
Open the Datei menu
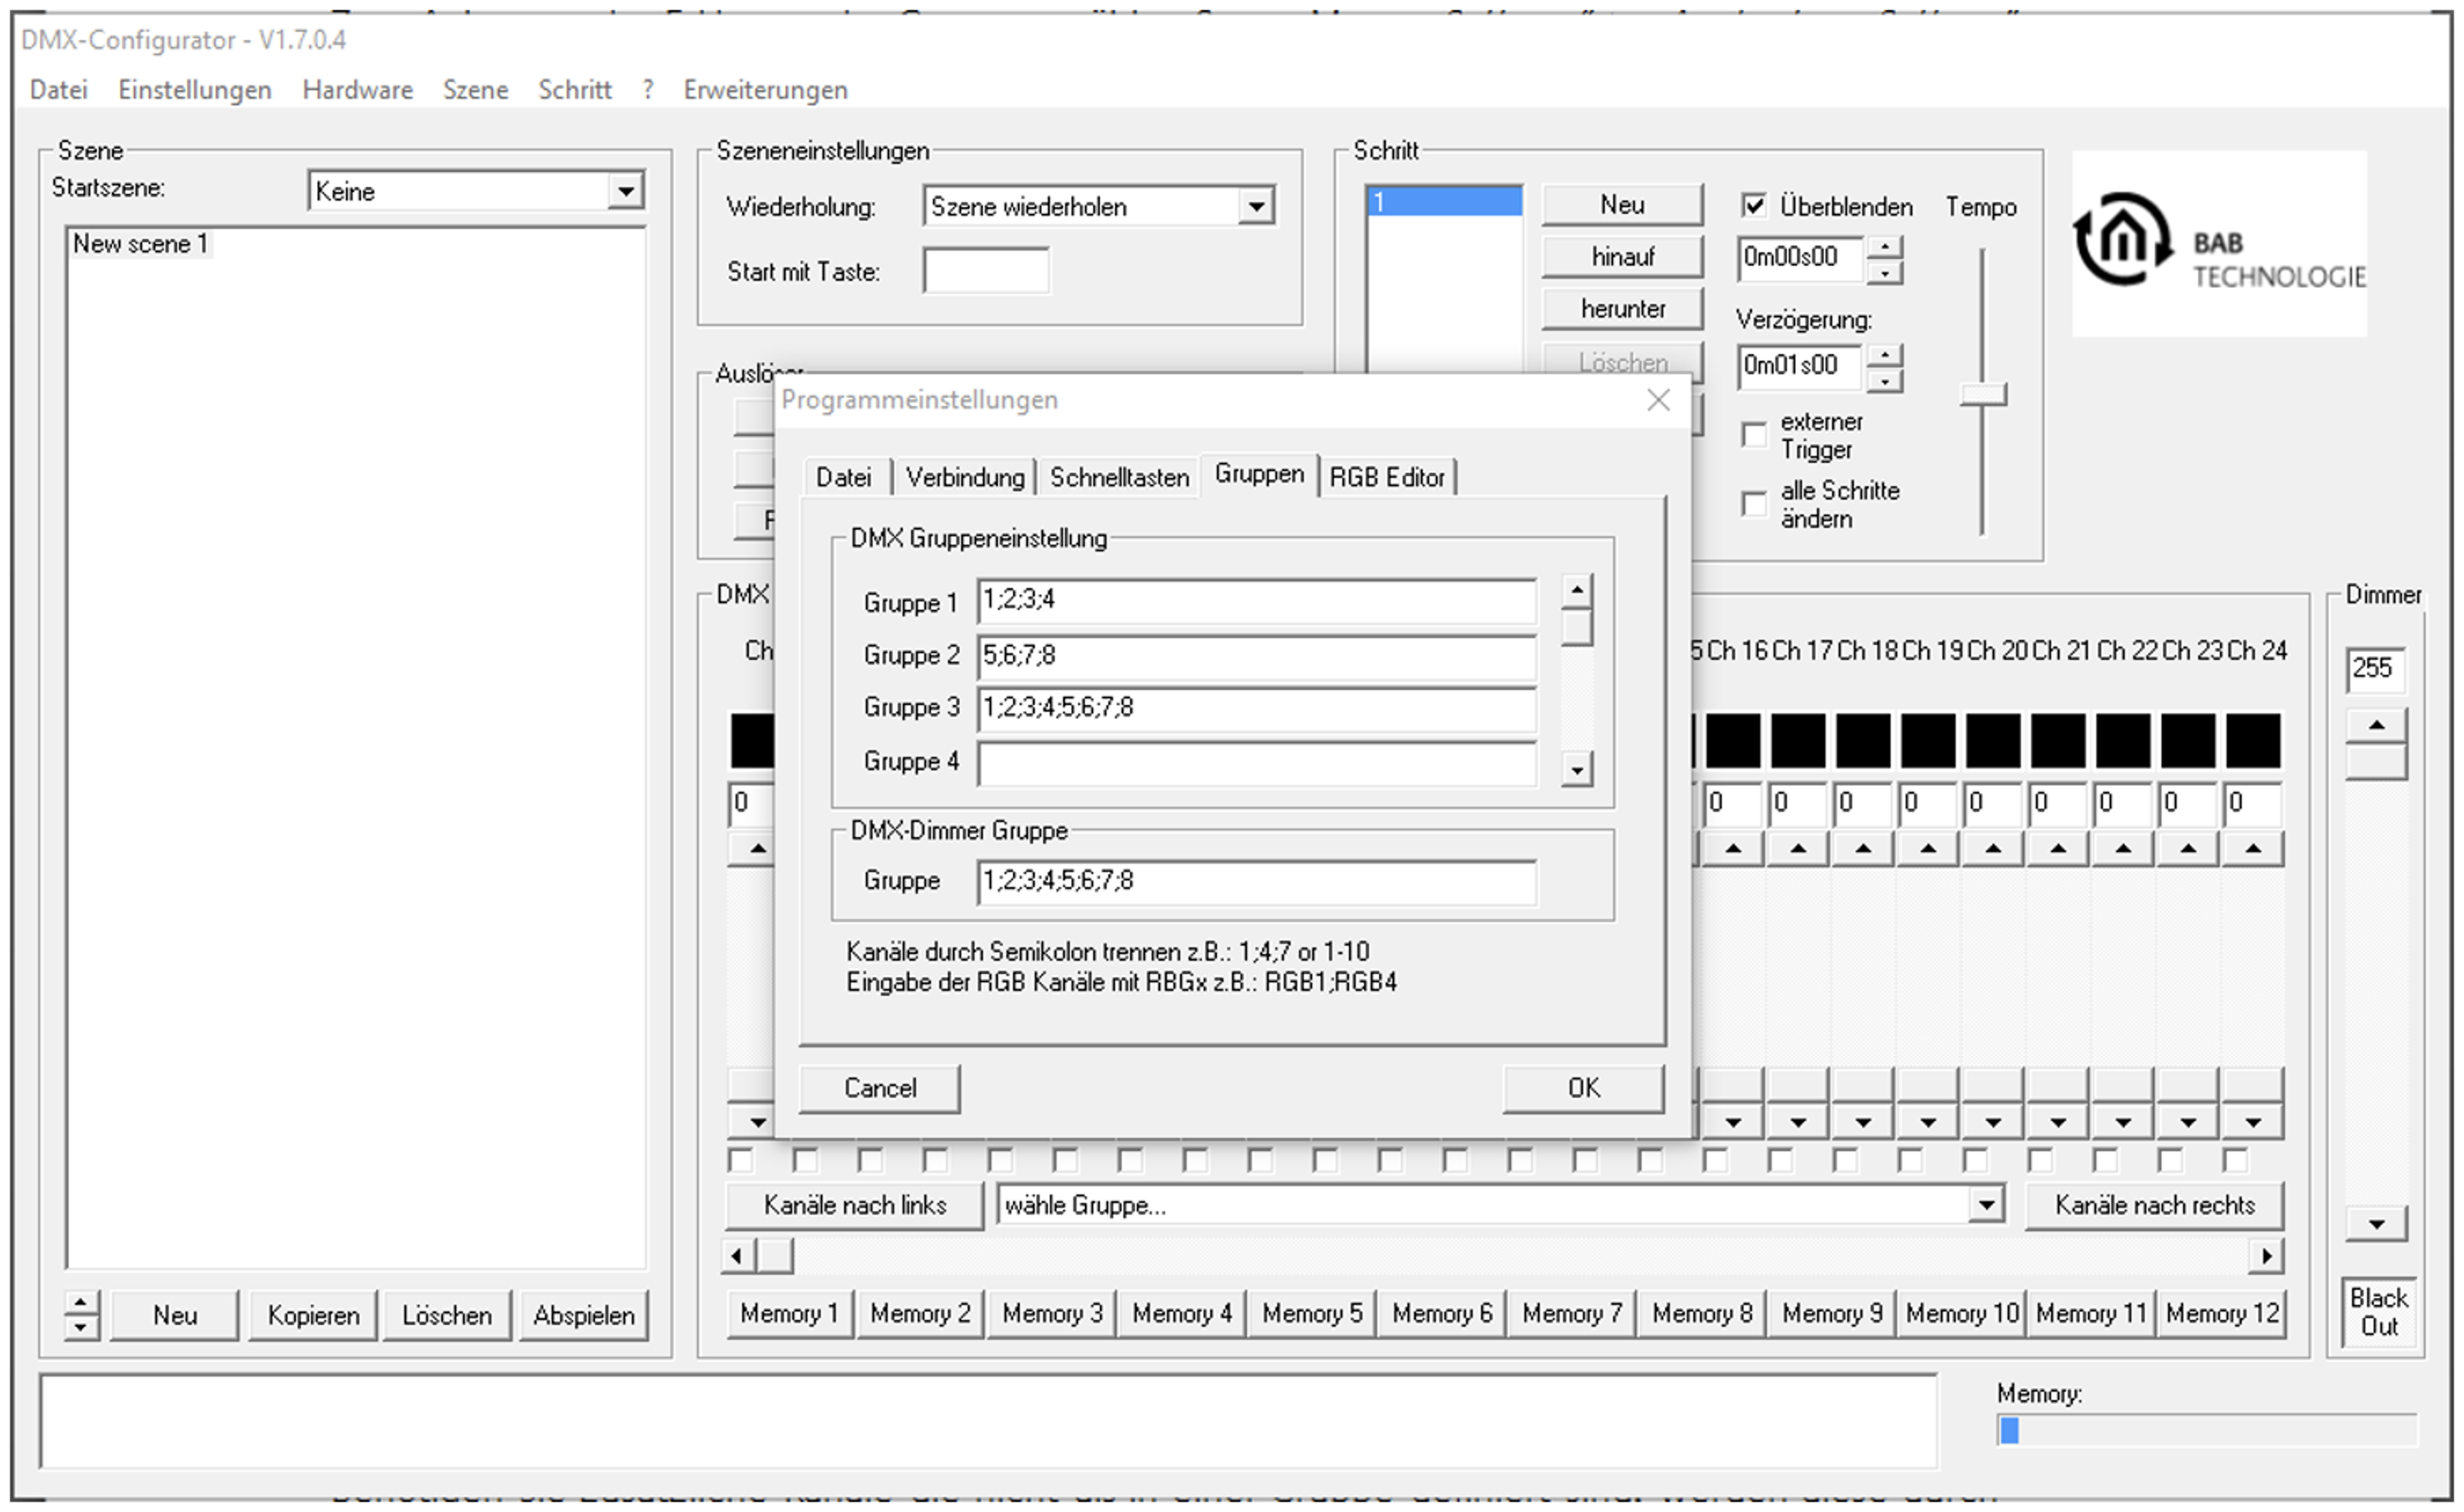click(58, 90)
